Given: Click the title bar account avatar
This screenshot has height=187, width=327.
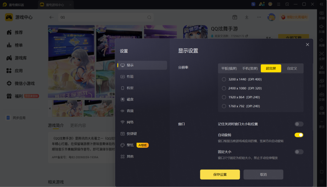Looking at the screenshot, I should coord(270,4).
